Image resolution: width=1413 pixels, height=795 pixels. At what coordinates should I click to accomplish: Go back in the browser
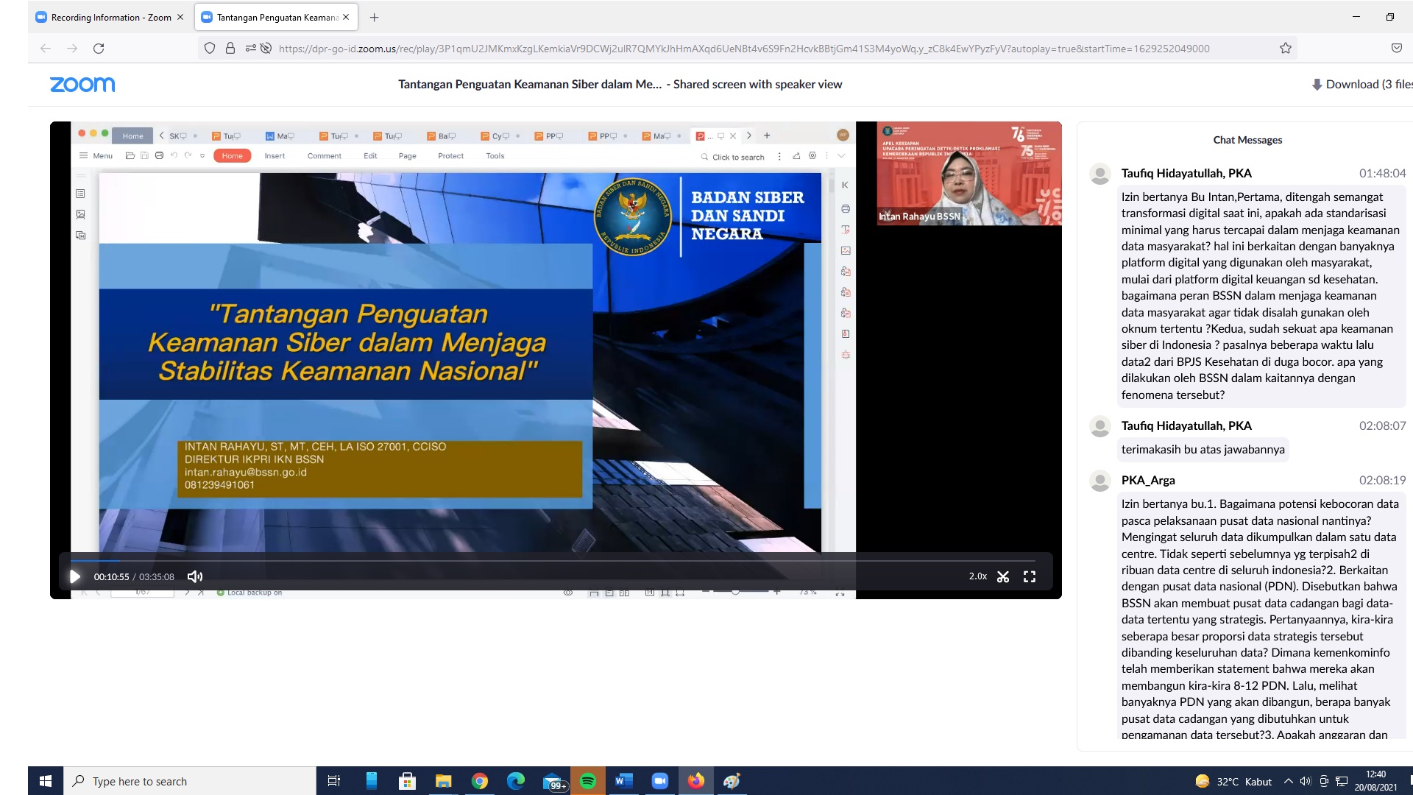click(x=46, y=49)
